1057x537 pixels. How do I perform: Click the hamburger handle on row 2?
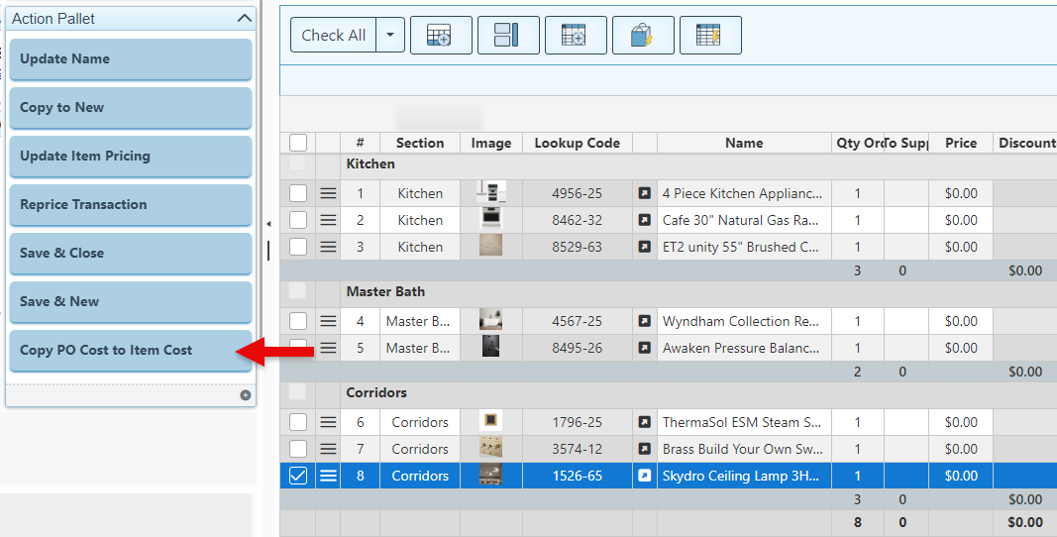click(328, 220)
